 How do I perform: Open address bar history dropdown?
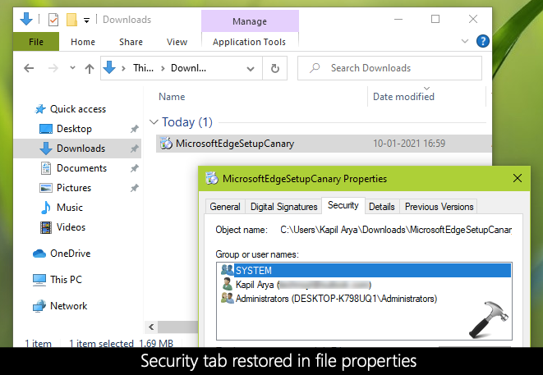251,68
